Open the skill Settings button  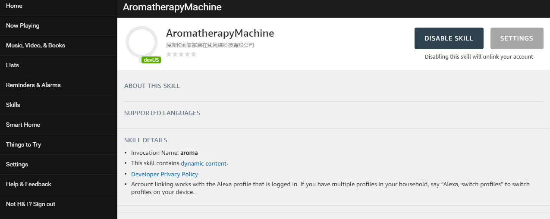517,38
